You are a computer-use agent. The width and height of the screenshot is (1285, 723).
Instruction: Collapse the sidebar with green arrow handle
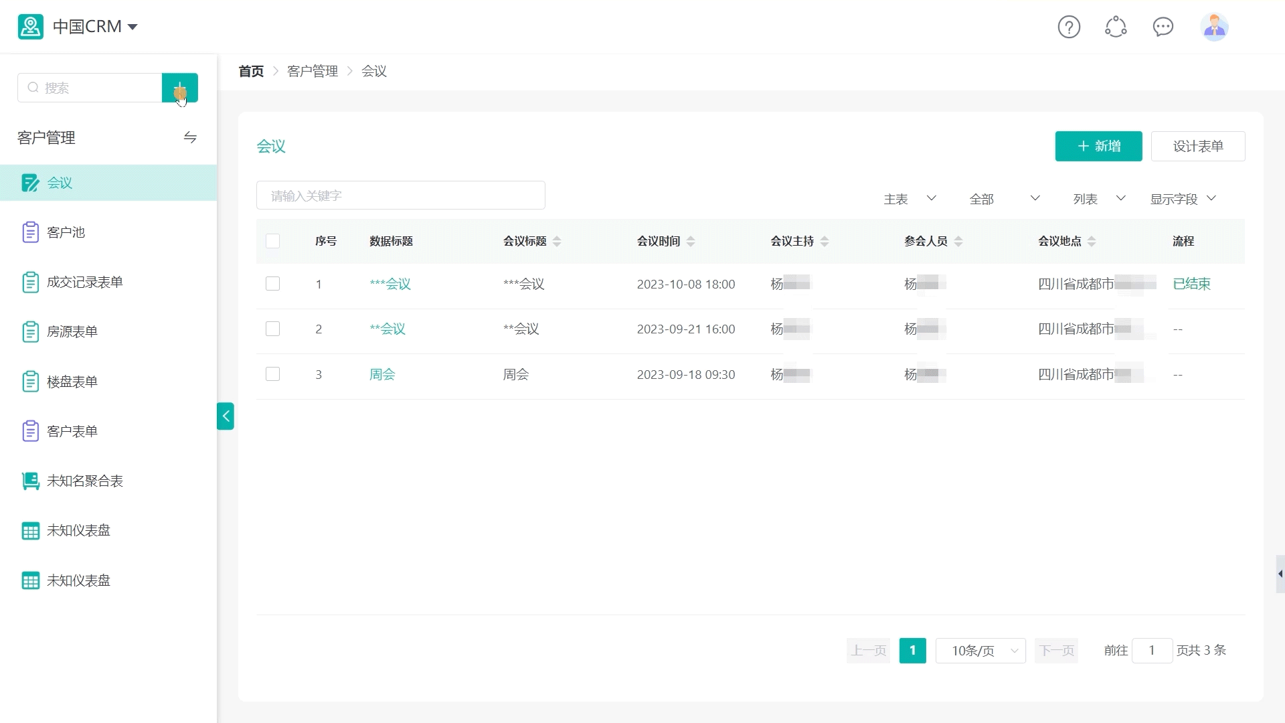tap(226, 416)
